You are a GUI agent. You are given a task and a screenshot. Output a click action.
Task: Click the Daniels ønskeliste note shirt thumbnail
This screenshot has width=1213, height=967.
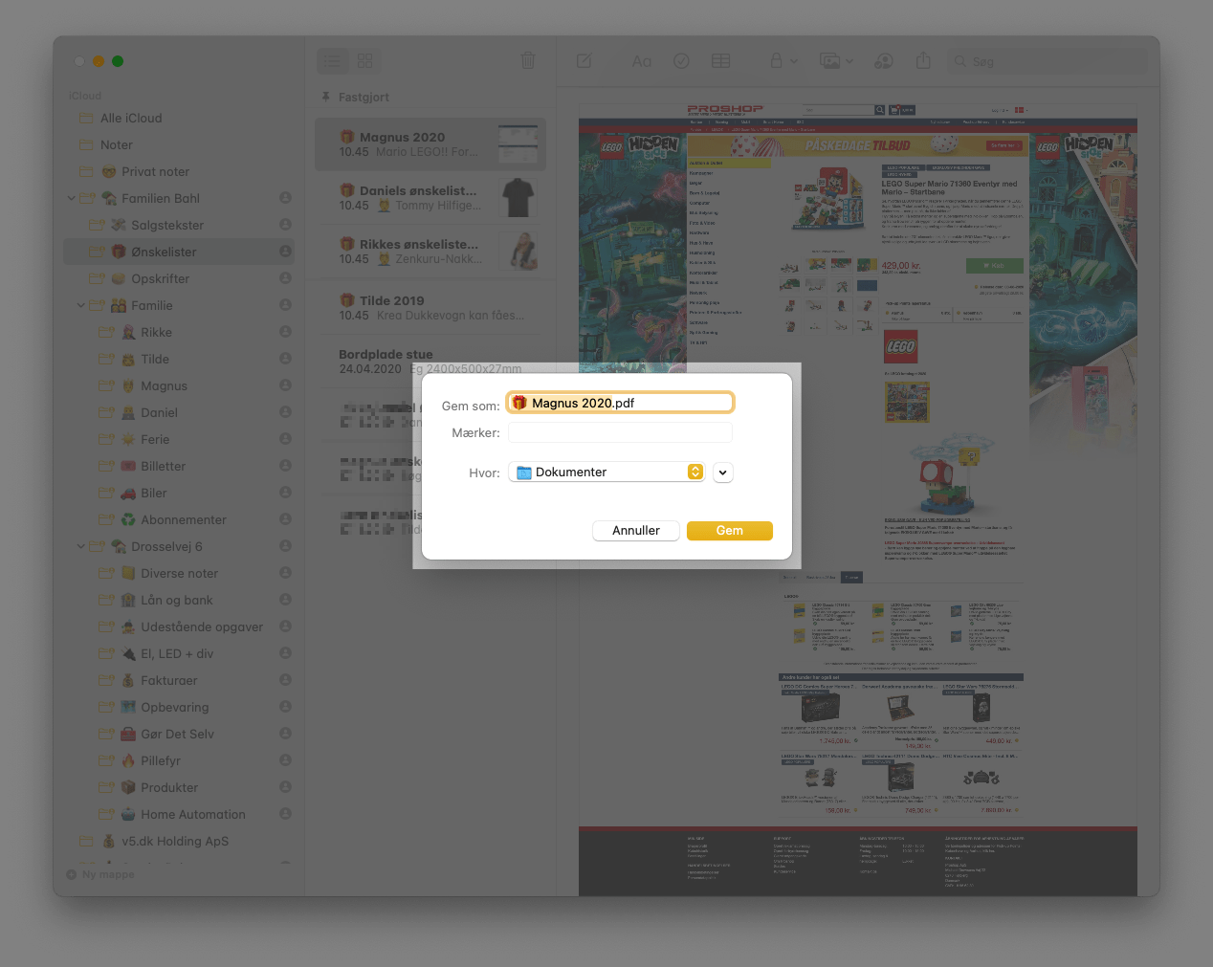pos(518,198)
